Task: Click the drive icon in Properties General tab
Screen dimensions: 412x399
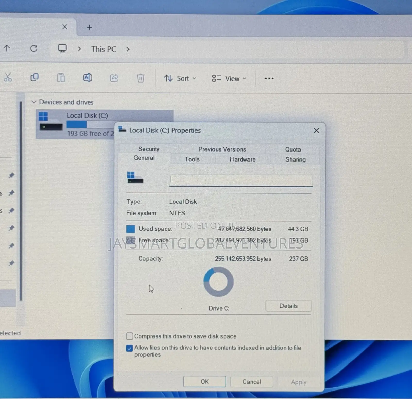Action: pyautogui.click(x=135, y=178)
